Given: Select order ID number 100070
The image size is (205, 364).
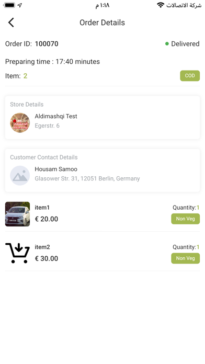Looking at the screenshot, I should pyautogui.click(x=47, y=43).
